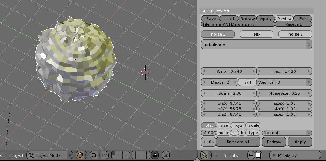The image size is (326, 161).
Task: Toggle the small iScale option under the offsets
Action: [253, 125]
